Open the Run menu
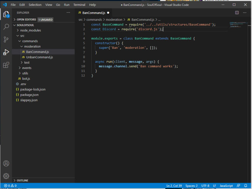The image size is (252, 189). [x=67, y=5]
